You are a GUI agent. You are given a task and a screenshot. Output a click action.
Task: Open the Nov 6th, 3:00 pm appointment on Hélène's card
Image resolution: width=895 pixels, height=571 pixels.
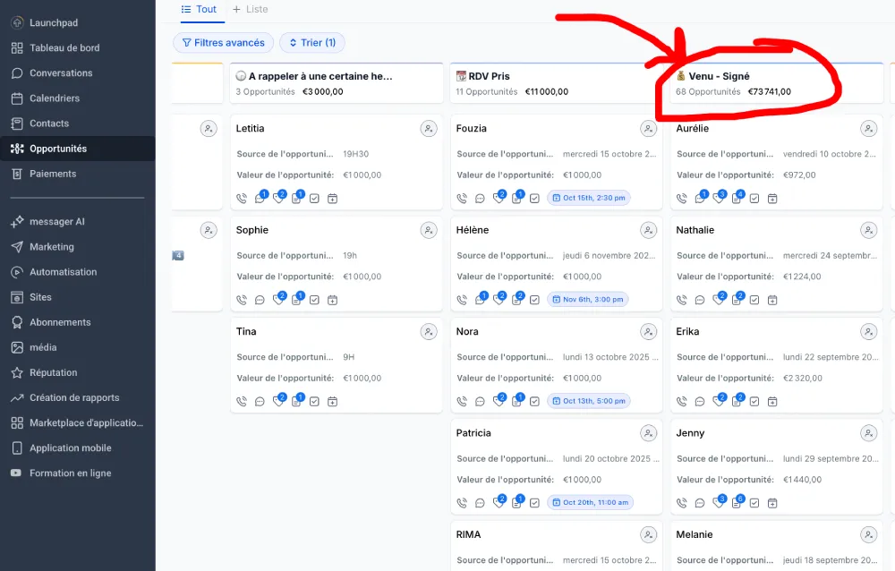587,299
